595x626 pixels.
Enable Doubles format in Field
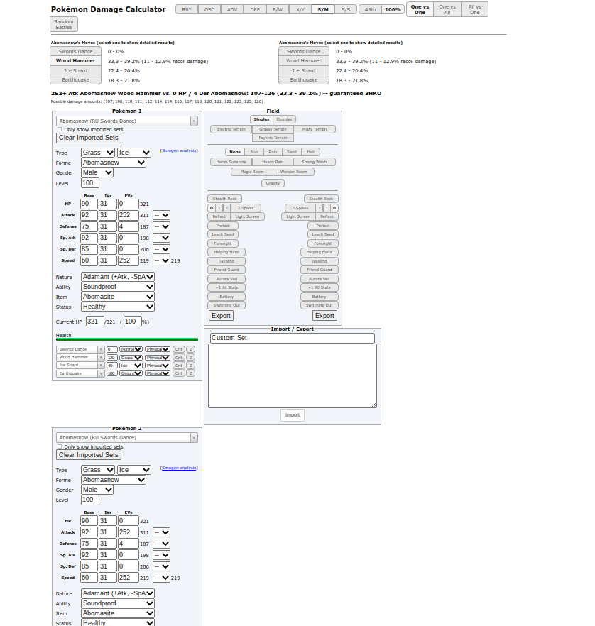point(284,119)
